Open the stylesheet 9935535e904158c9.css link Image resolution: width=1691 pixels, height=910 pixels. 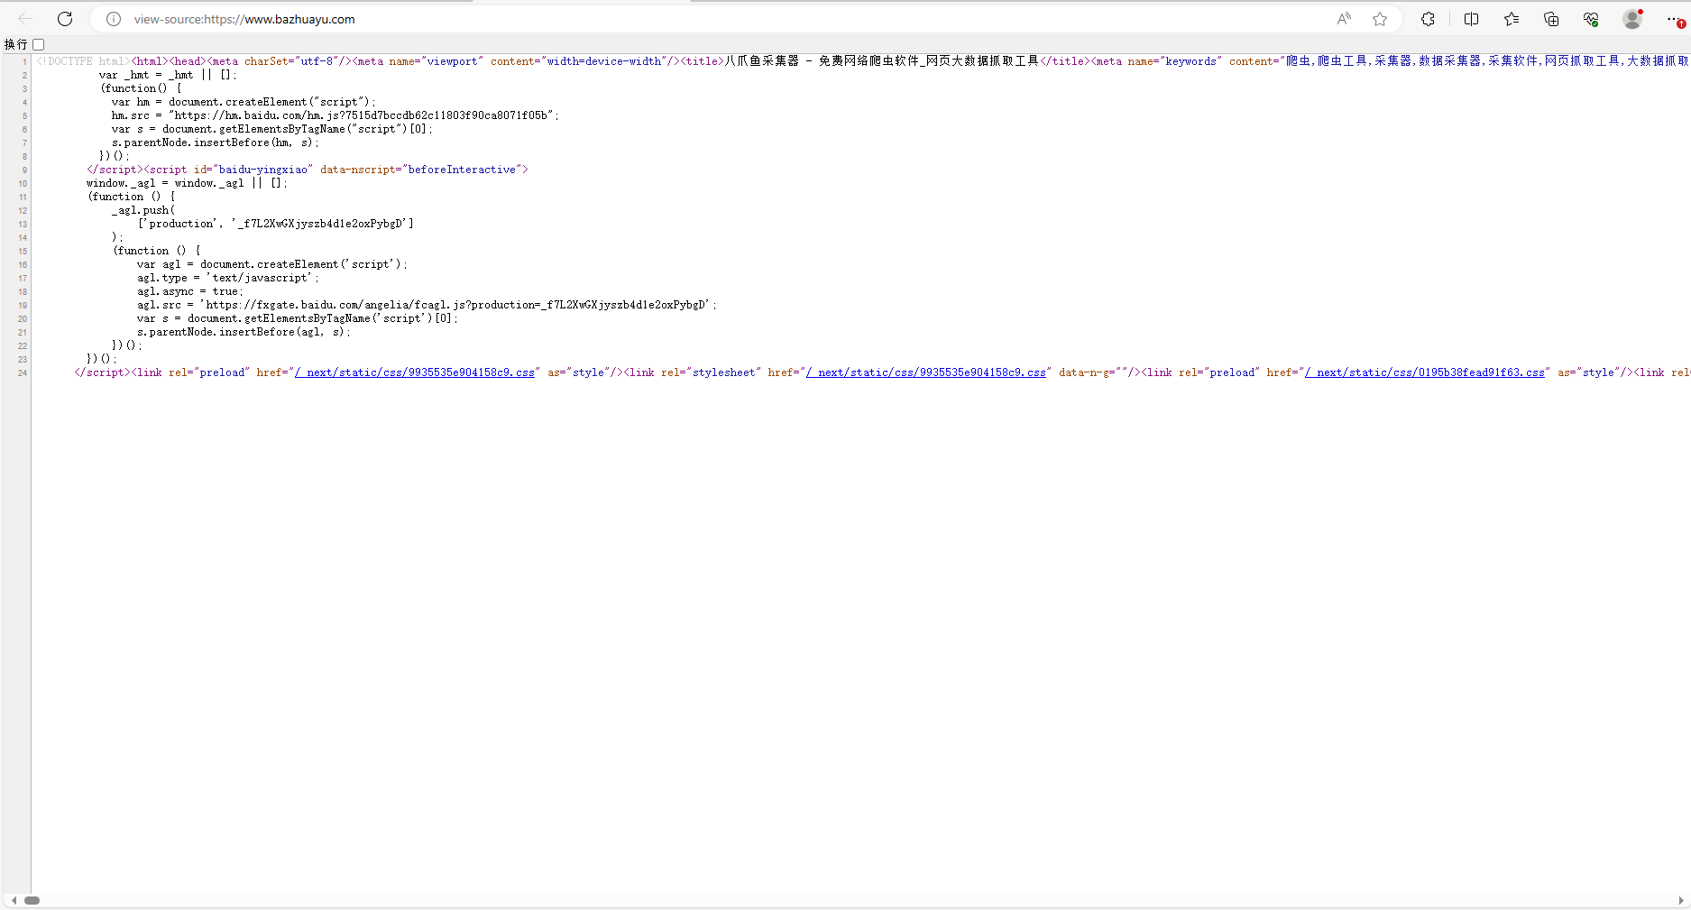click(x=926, y=372)
